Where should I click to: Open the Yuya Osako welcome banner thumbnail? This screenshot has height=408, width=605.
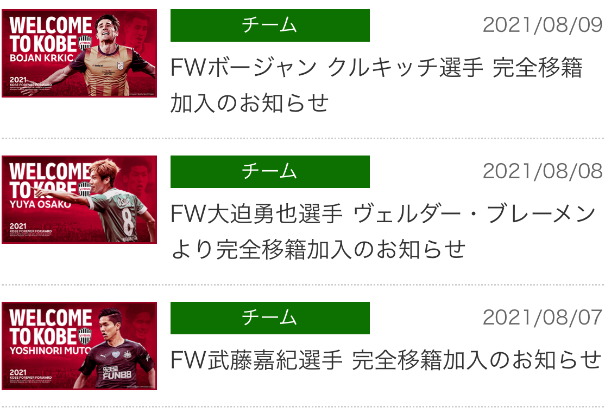click(79, 199)
